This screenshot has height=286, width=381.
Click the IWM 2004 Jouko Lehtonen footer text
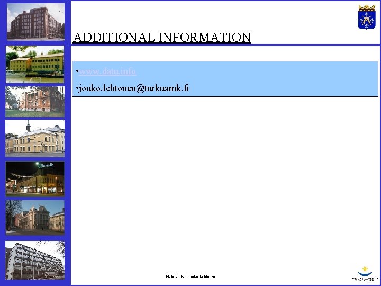(x=190, y=276)
